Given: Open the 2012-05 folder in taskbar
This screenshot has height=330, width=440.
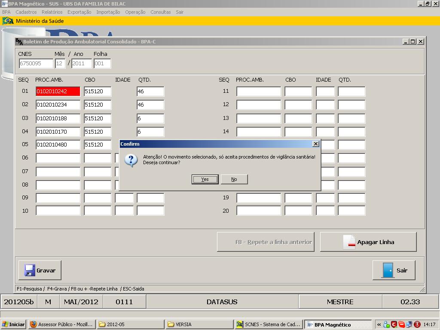Looking at the screenshot, I should pos(130,324).
